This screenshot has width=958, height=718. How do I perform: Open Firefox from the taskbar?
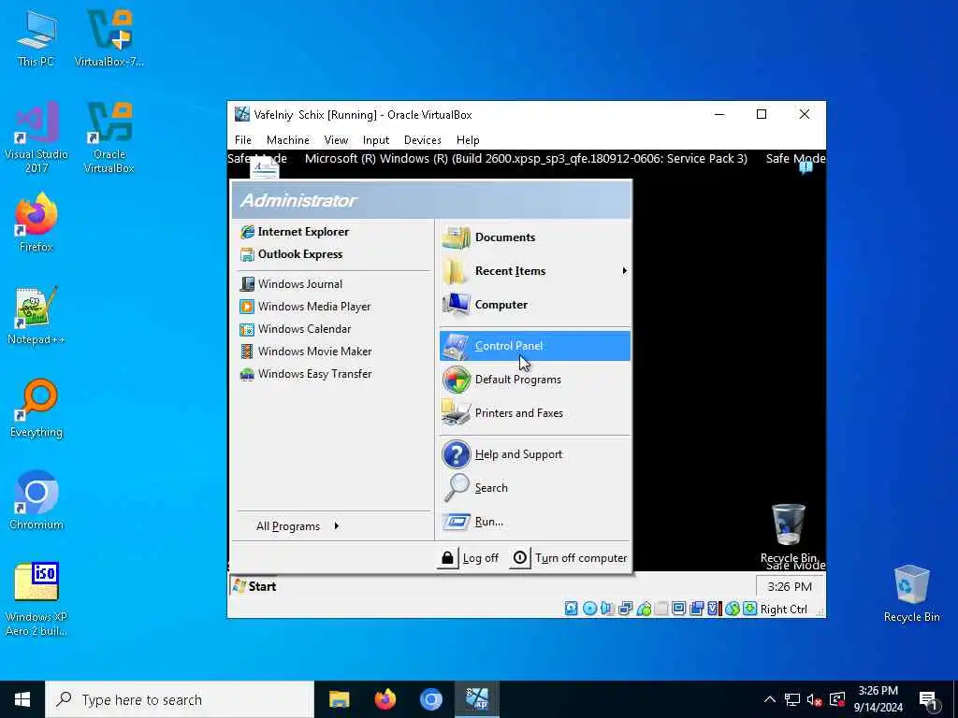pyautogui.click(x=385, y=699)
